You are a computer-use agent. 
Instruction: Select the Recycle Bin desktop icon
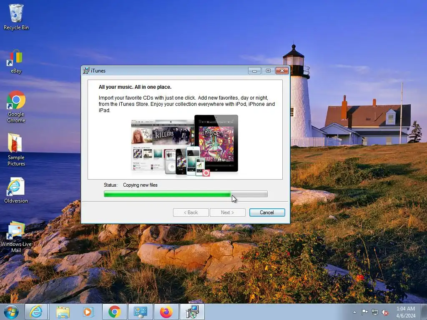pyautogui.click(x=16, y=17)
